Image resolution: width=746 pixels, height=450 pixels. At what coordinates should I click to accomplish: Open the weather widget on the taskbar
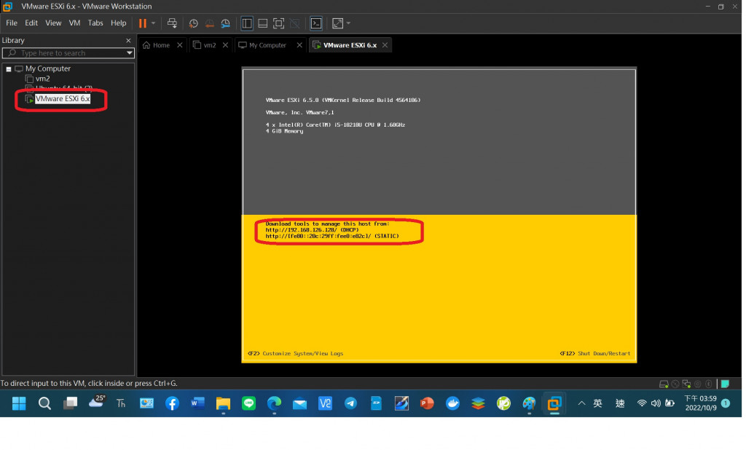[x=97, y=403]
